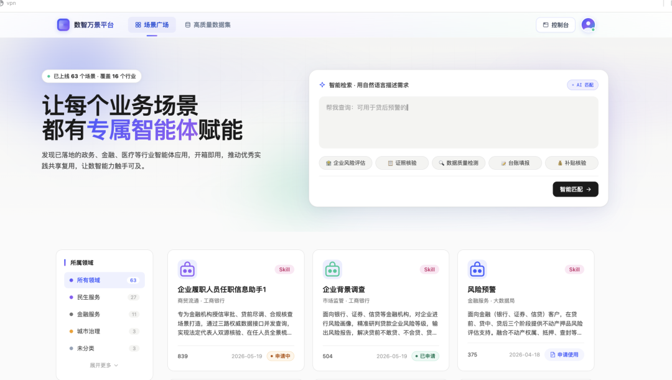The image size is (672, 380).
Task: Select the 企业风险评估 suggestion chip
Action: tap(345, 163)
